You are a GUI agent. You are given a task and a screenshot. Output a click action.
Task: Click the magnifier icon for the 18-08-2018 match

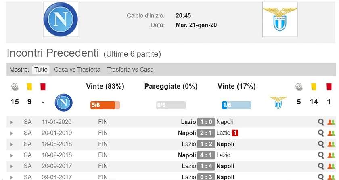(321, 144)
